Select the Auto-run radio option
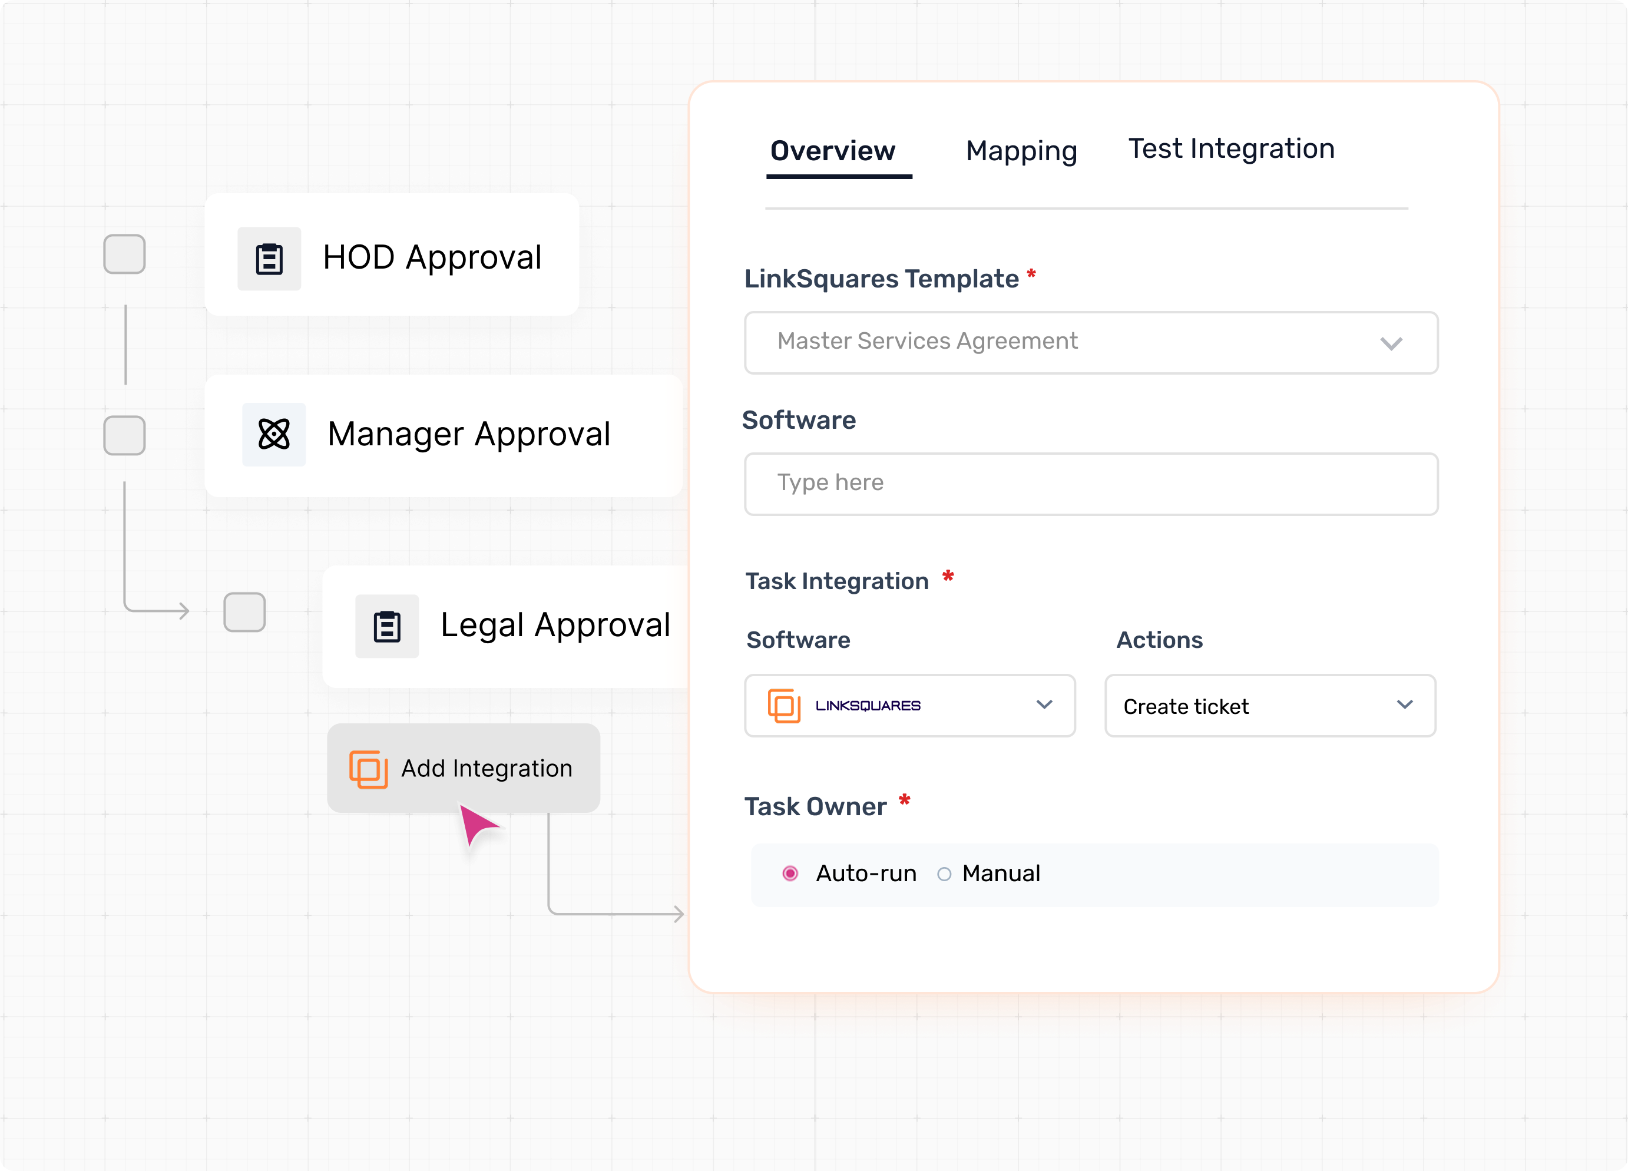This screenshot has width=1628, height=1171. [x=790, y=874]
